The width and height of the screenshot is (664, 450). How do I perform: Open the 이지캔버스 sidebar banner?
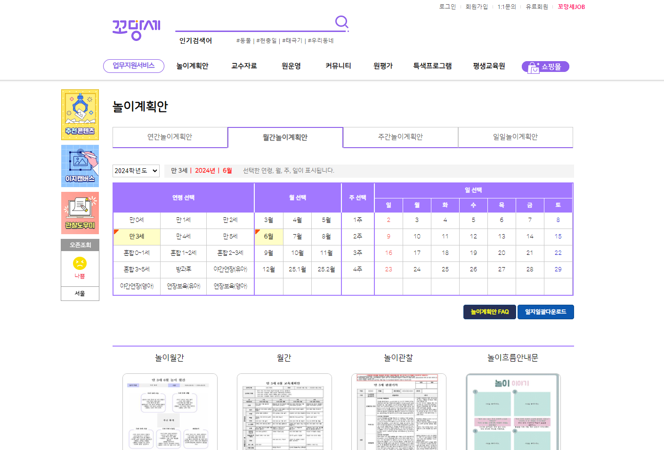tap(80, 166)
